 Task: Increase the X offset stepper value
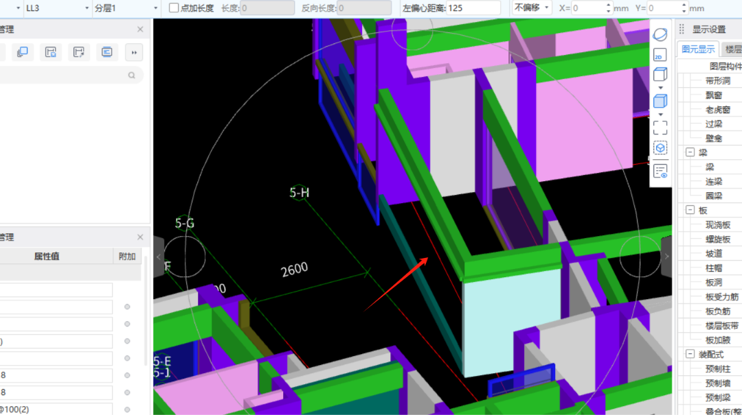click(x=608, y=5)
